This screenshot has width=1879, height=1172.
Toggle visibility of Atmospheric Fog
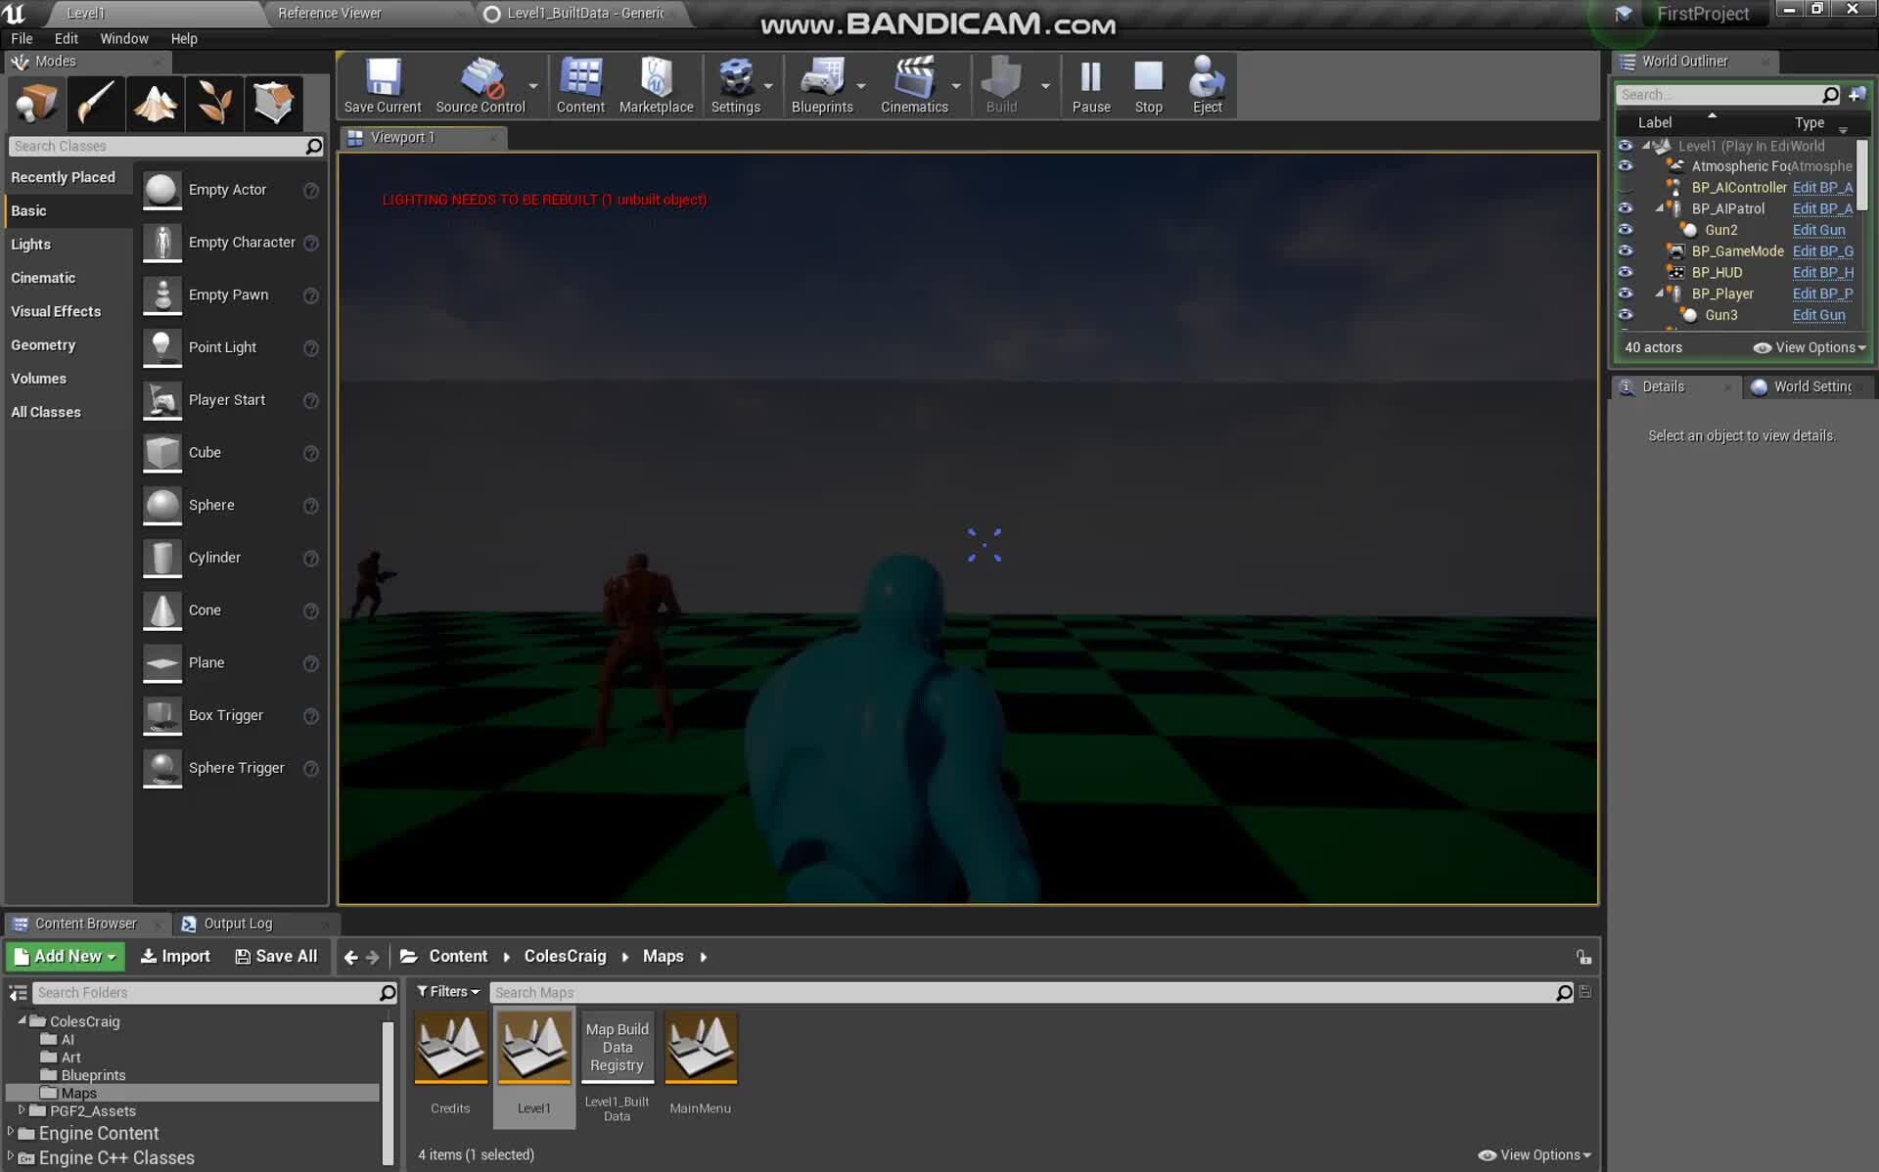point(1627,166)
